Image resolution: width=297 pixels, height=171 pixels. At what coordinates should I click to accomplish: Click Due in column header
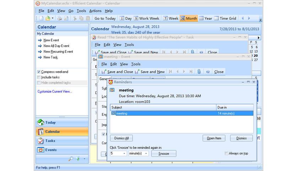click(235, 107)
